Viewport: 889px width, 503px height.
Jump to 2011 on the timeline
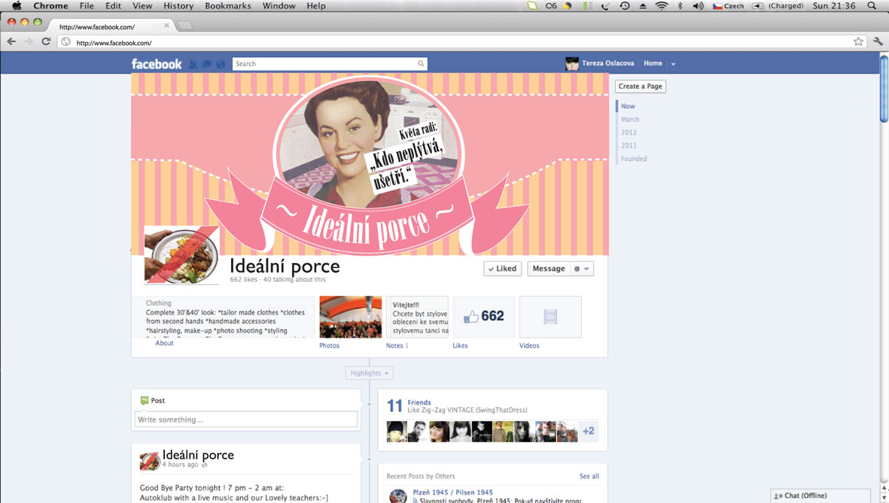tap(629, 146)
